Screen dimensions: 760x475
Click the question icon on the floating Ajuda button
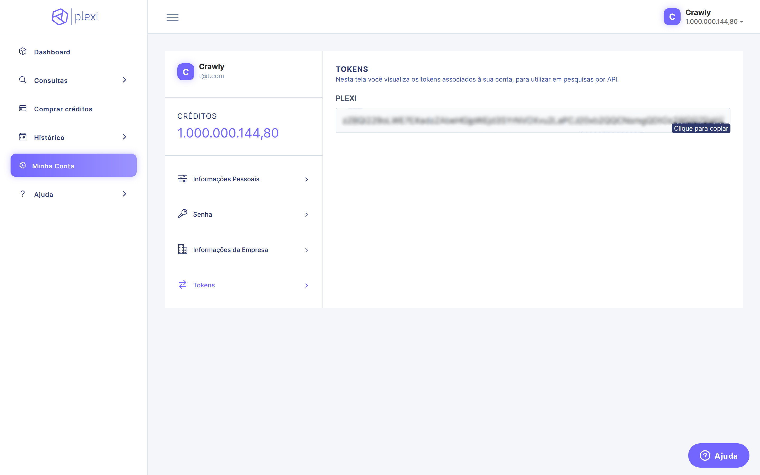coord(705,455)
